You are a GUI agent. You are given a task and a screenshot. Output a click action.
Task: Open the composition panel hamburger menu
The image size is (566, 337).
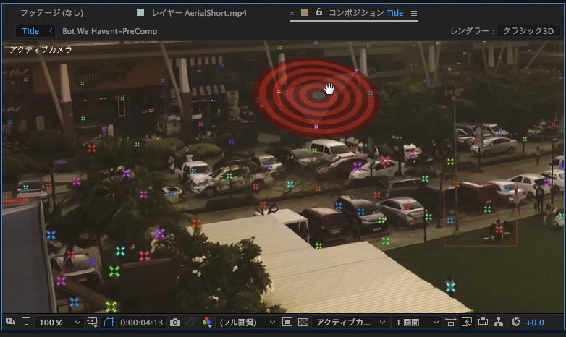tap(414, 13)
